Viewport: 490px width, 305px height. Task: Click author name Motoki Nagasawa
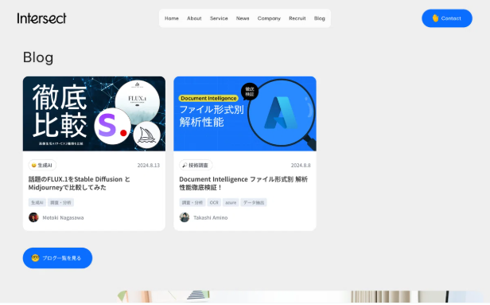tap(63, 217)
